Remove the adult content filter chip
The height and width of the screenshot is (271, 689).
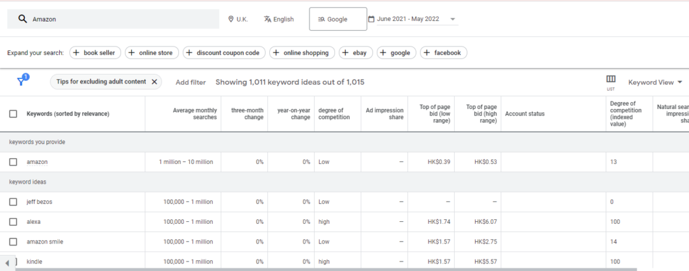click(154, 82)
